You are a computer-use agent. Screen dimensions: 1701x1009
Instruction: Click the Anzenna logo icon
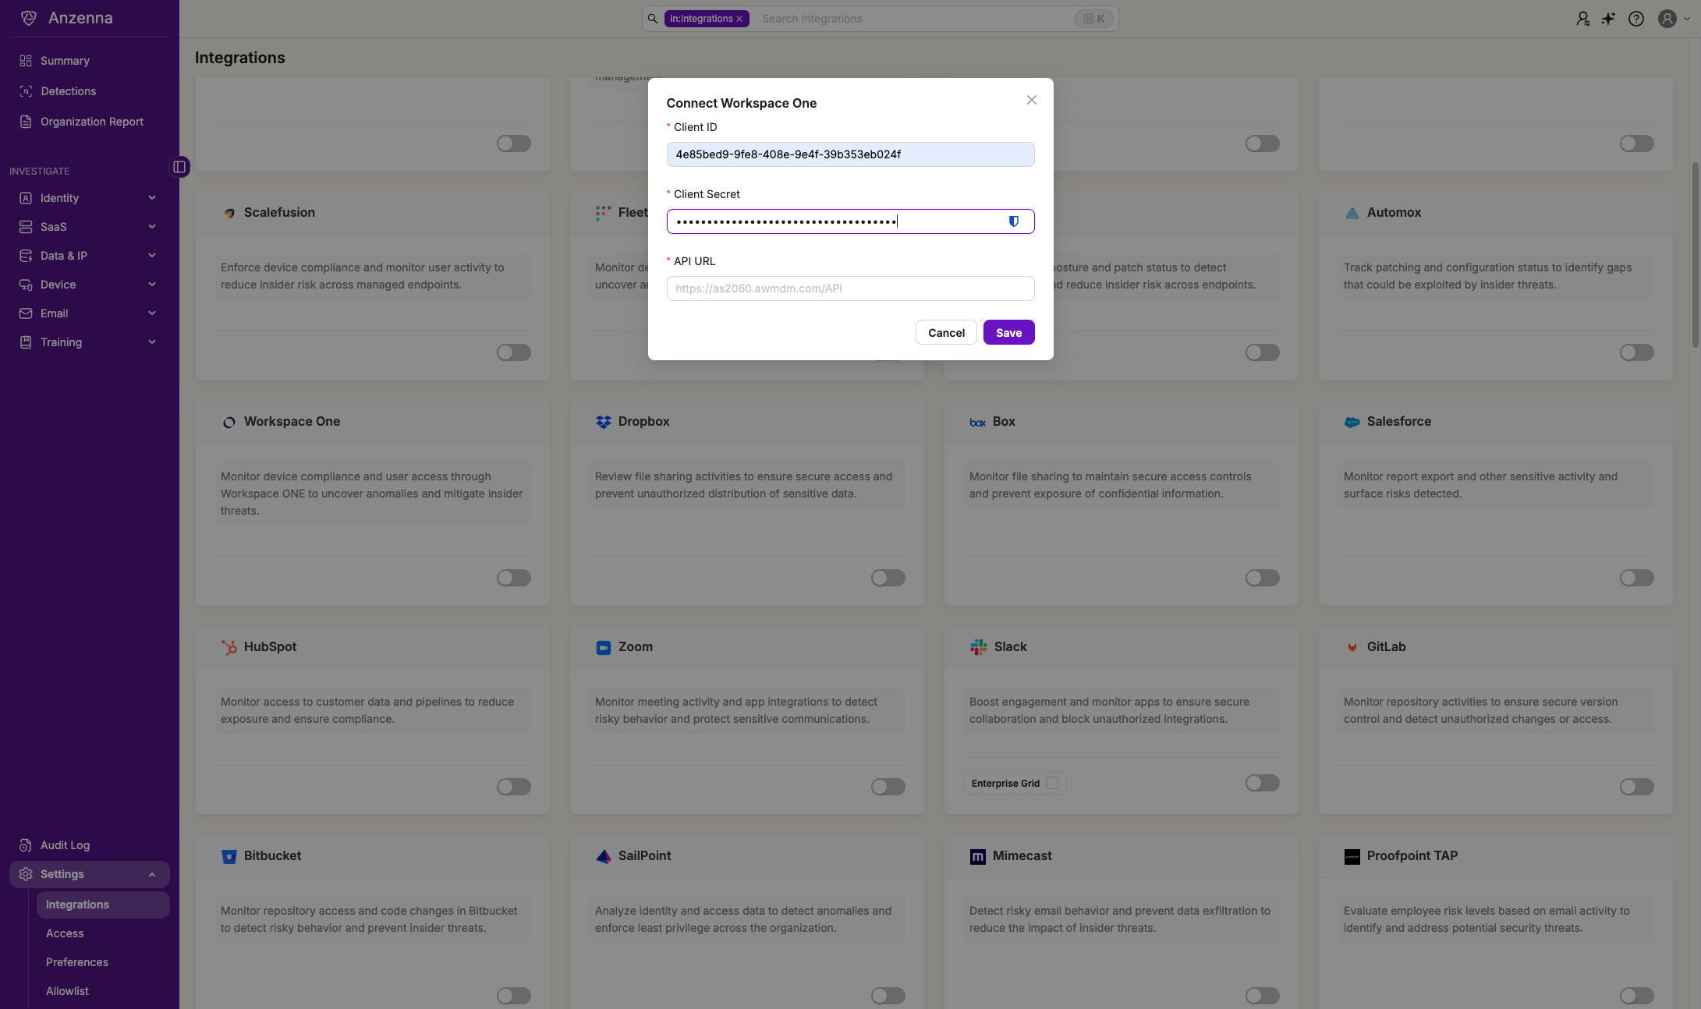pos(29,18)
